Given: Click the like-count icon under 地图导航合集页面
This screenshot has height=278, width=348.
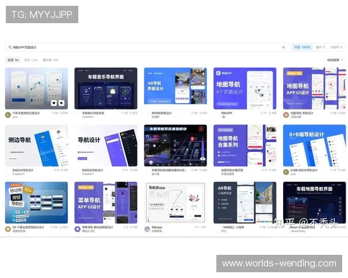Looking at the screenshot, I should (263, 170).
